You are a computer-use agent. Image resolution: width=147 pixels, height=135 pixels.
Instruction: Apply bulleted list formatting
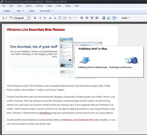[x=65, y=18]
